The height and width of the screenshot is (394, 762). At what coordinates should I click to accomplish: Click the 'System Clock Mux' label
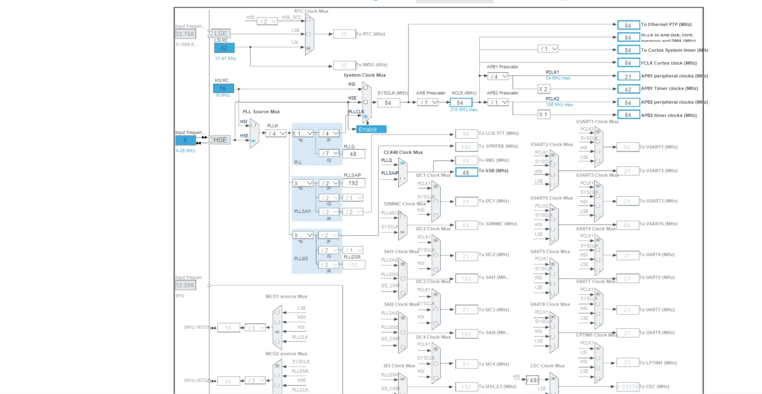click(x=364, y=75)
